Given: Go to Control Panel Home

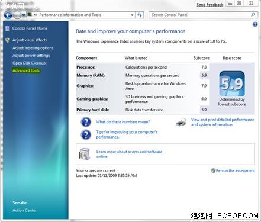Looking at the screenshot, I should click(30, 28).
